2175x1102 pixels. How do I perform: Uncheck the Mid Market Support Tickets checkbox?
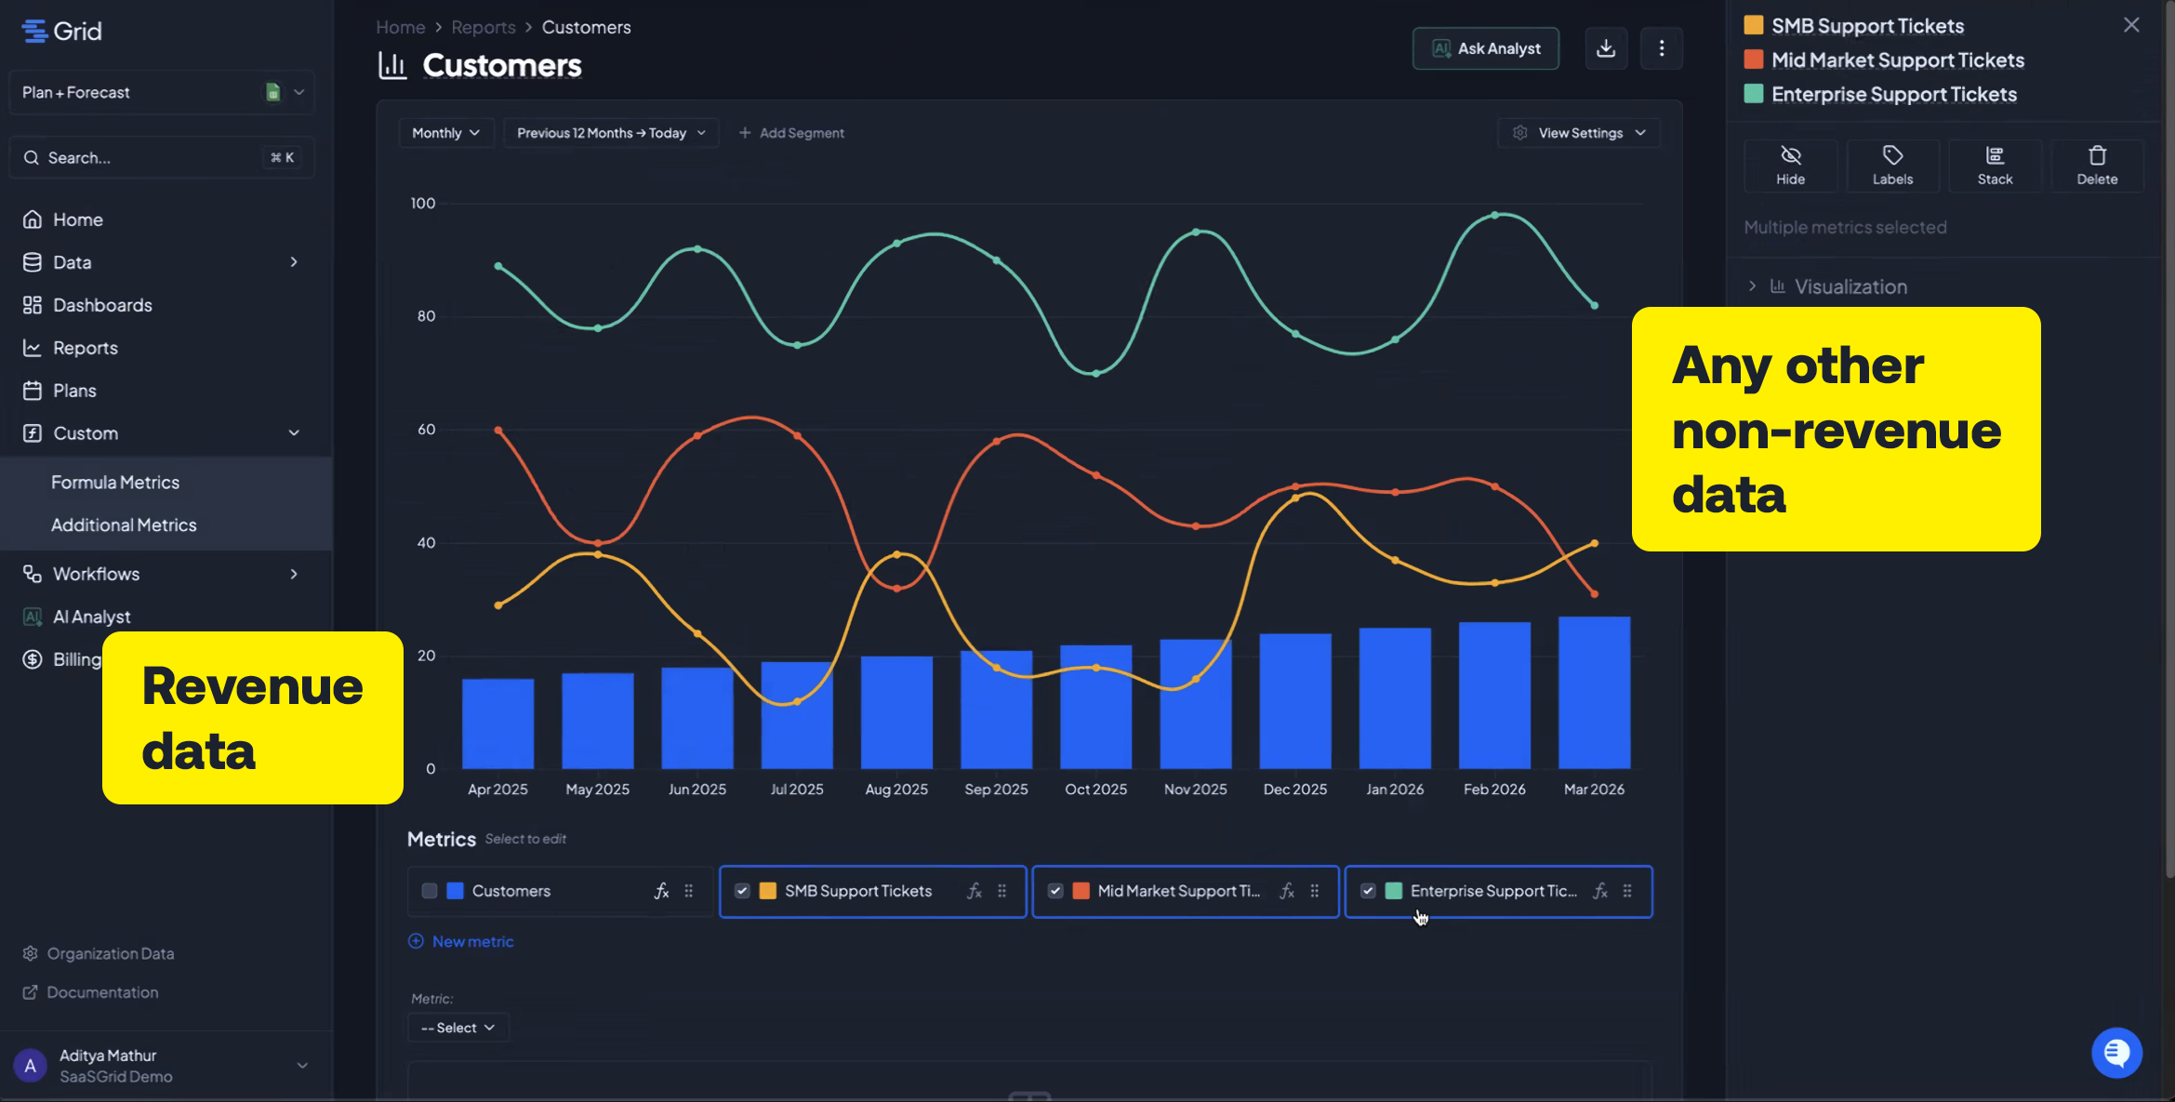tap(1055, 891)
